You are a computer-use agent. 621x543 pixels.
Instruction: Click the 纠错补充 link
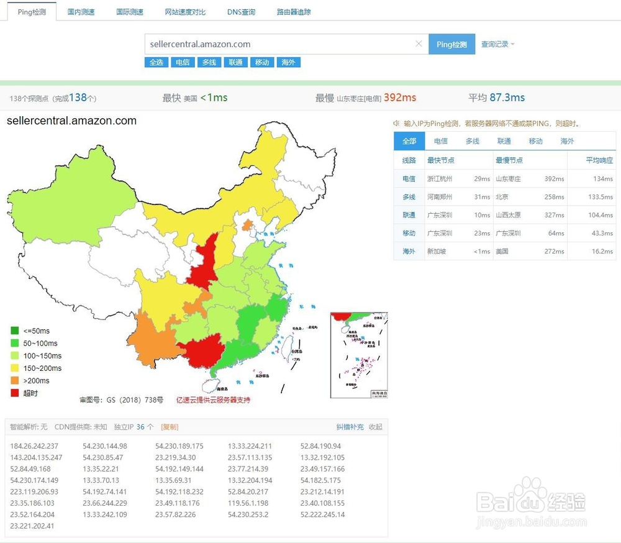(x=350, y=427)
